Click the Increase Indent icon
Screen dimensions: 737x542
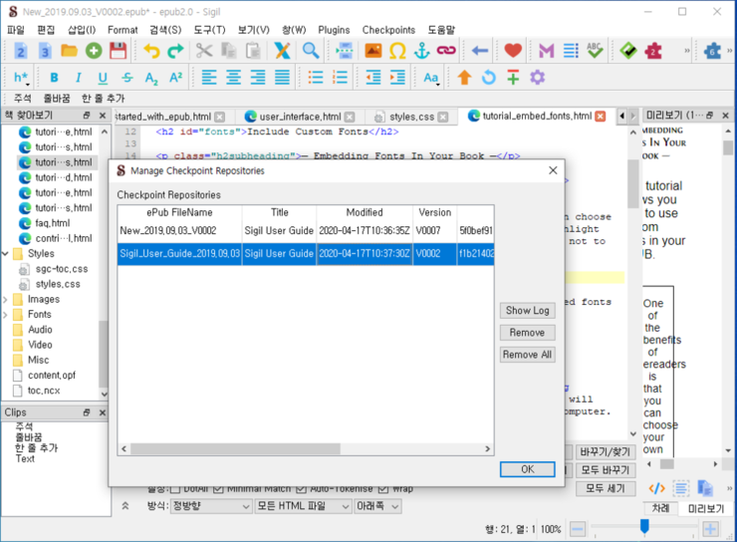point(397,78)
